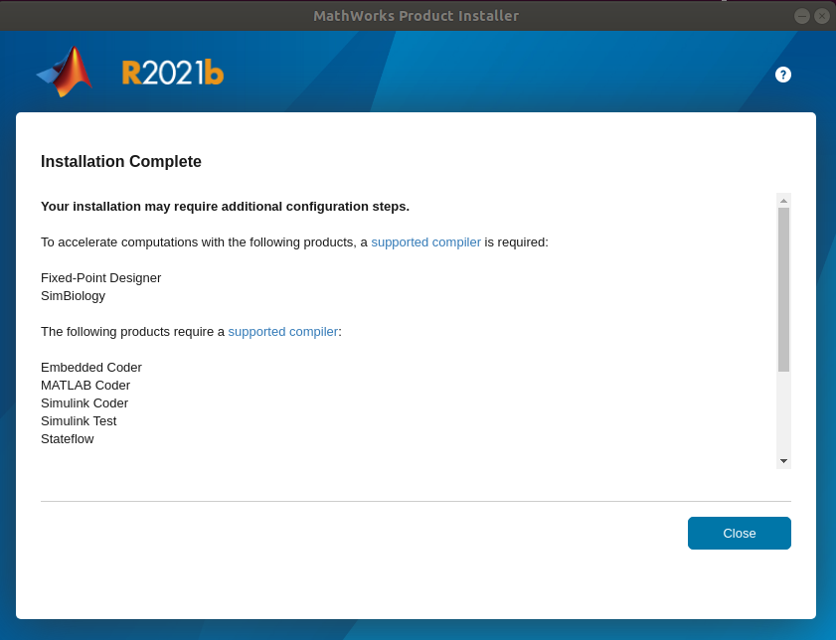Click the scrollbar up arrow
The width and height of the screenshot is (836, 640).
click(783, 201)
